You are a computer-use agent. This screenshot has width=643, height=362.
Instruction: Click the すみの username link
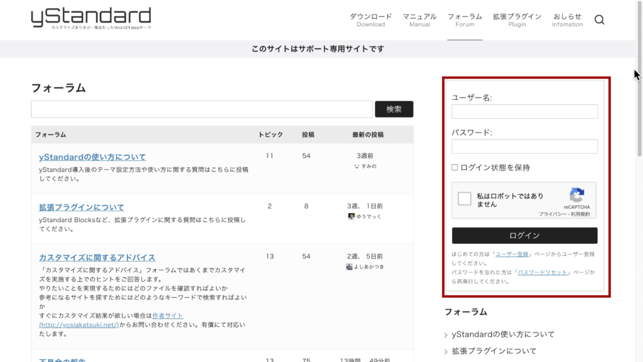369,166
